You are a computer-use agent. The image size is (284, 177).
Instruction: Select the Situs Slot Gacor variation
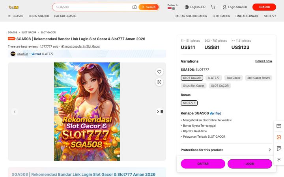193,86
